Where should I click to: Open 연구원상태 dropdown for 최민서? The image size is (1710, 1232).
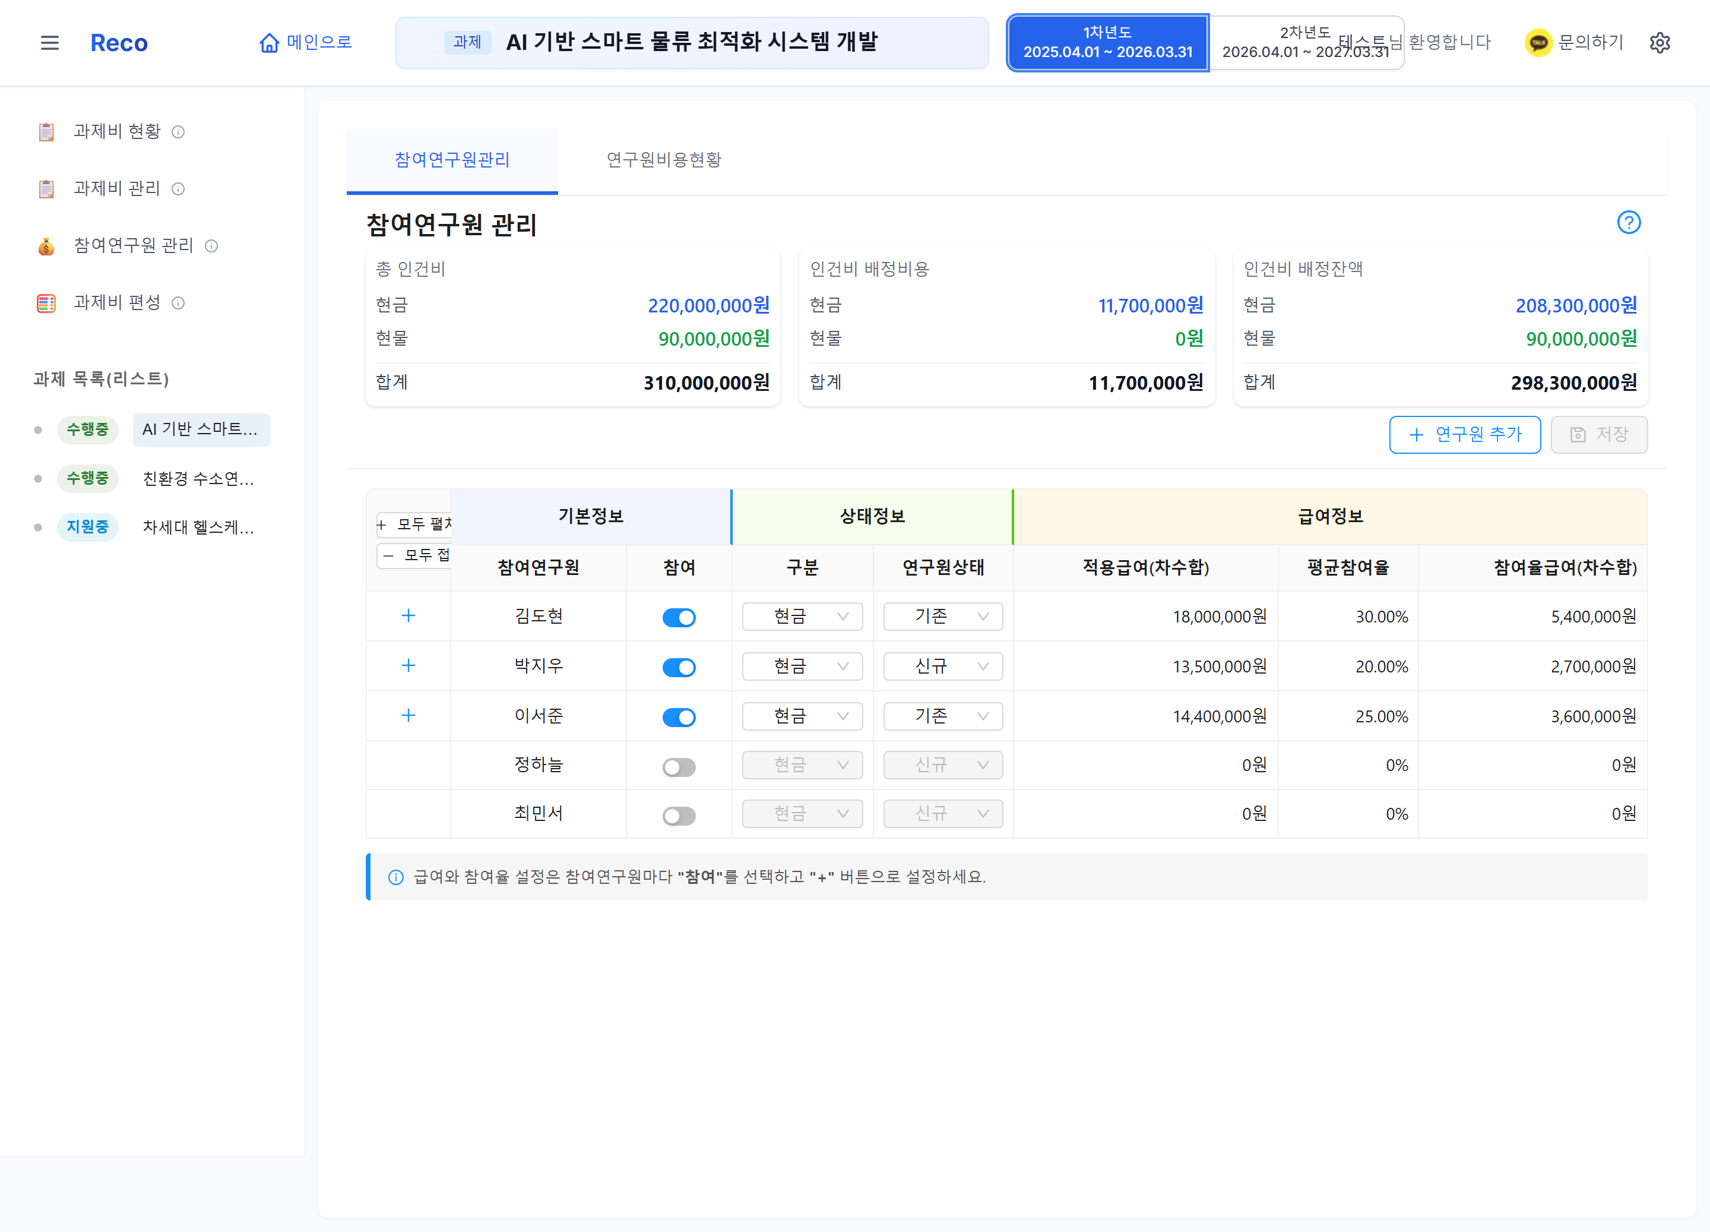(x=942, y=813)
